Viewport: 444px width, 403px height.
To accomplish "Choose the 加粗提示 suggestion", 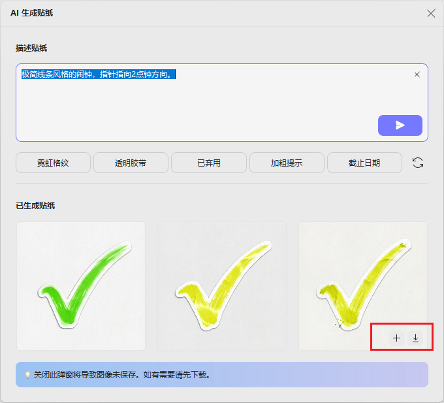I will pos(287,163).
